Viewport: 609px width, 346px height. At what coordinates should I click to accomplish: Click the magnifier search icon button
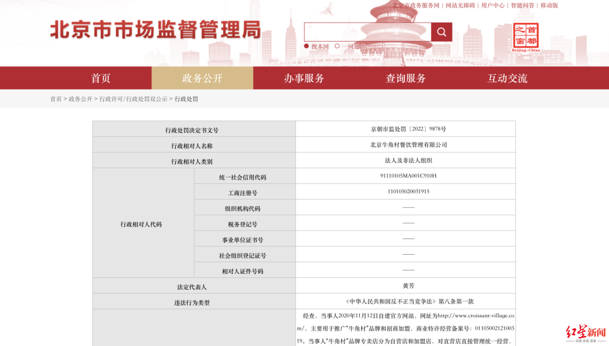click(442, 32)
